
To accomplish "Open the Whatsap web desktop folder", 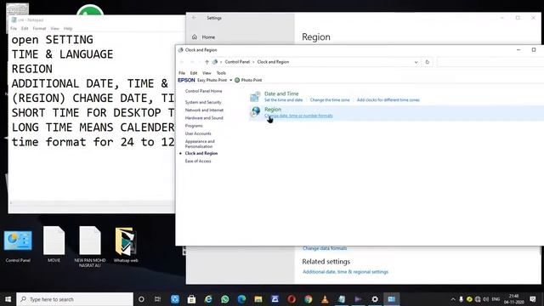I will point(126,245).
